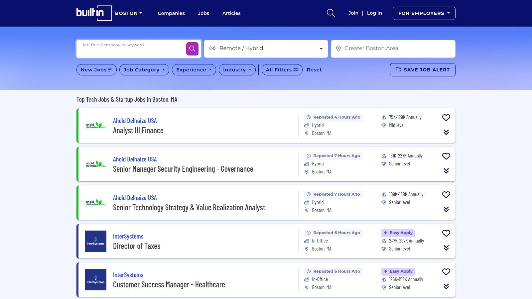This screenshot has width=532, height=299.
Task: Click 'In-Office' on the Director of Taxes row
Action: [320, 241]
